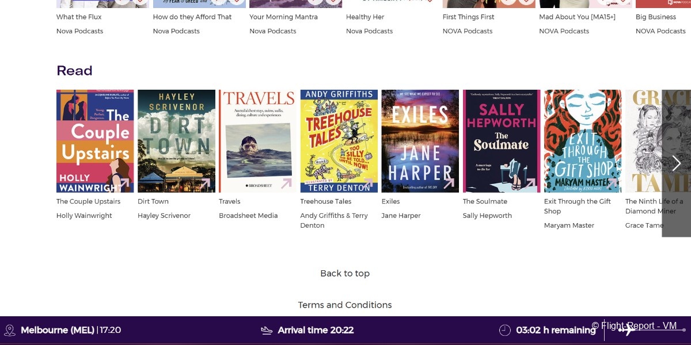Click the arrow icon on the Exiles cover
The width and height of the screenshot is (691, 345).
(449, 183)
